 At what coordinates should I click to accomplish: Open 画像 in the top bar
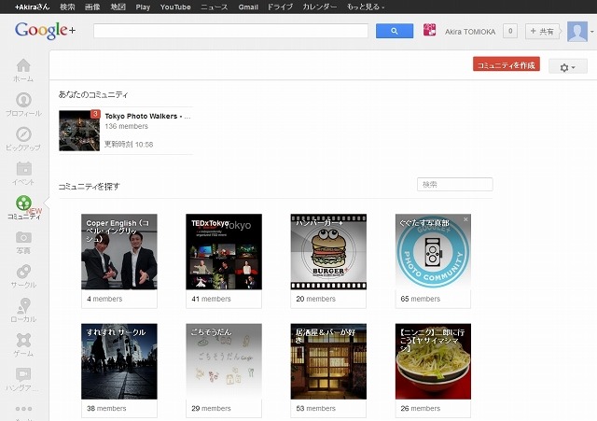(x=92, y=7)
